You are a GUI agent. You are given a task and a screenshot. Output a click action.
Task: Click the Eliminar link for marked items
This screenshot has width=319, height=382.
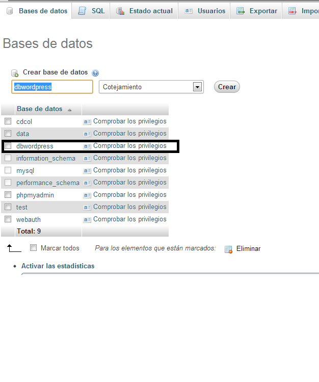248,248
